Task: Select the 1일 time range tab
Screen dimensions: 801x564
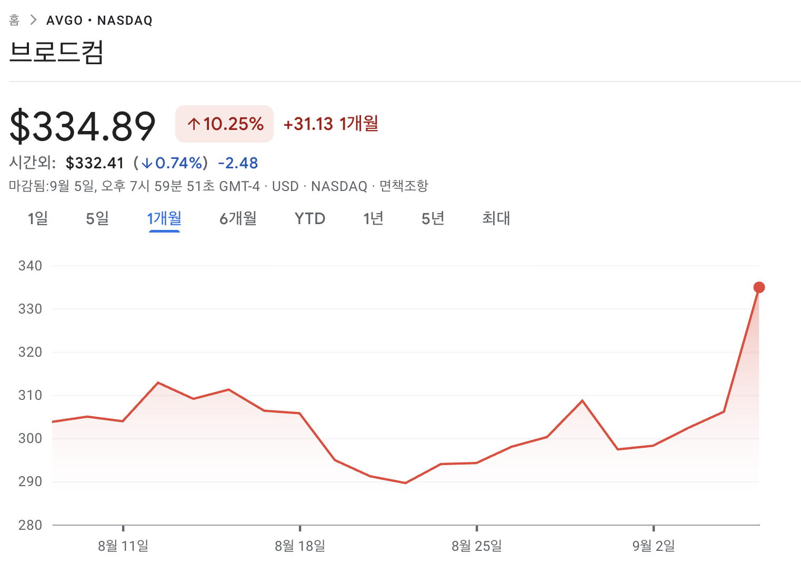Action: tap(37, 218)
